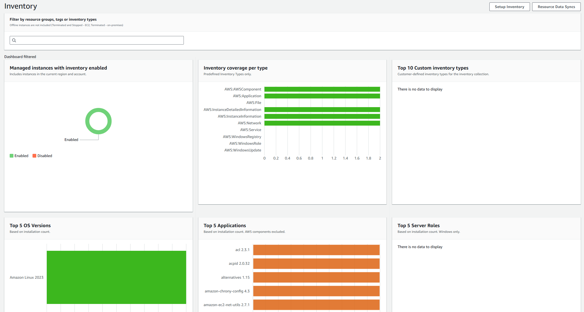584x312 pixels.
Task: Click the Amazon Linux 2023 bar
Action: pyautogui.click(x=116, y=277)
